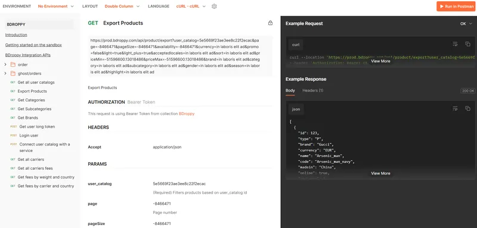Screen dimensions: 477x228
Task: Click the ghost/orders folder icon
Action: click(x=13, y=73)
